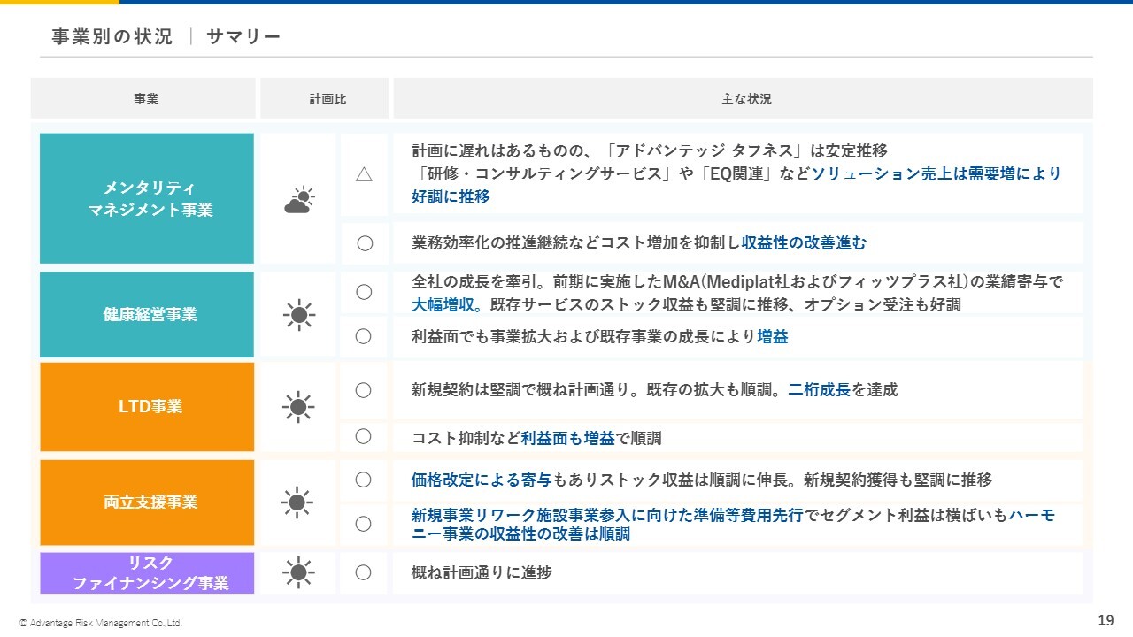
Task: Click the slide title 事業別の状況
Action: coord(112,36)
